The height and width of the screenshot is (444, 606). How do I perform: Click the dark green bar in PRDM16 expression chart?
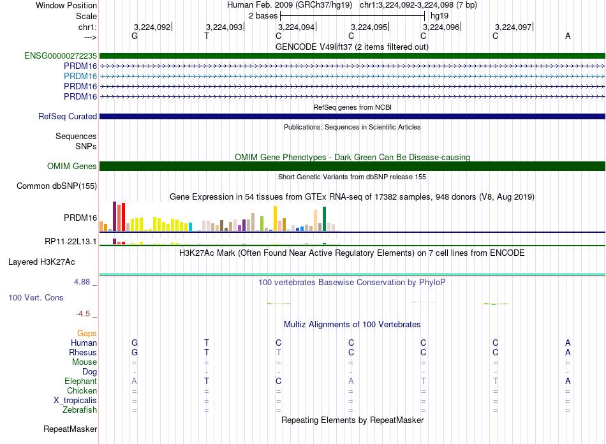(324, 219)
